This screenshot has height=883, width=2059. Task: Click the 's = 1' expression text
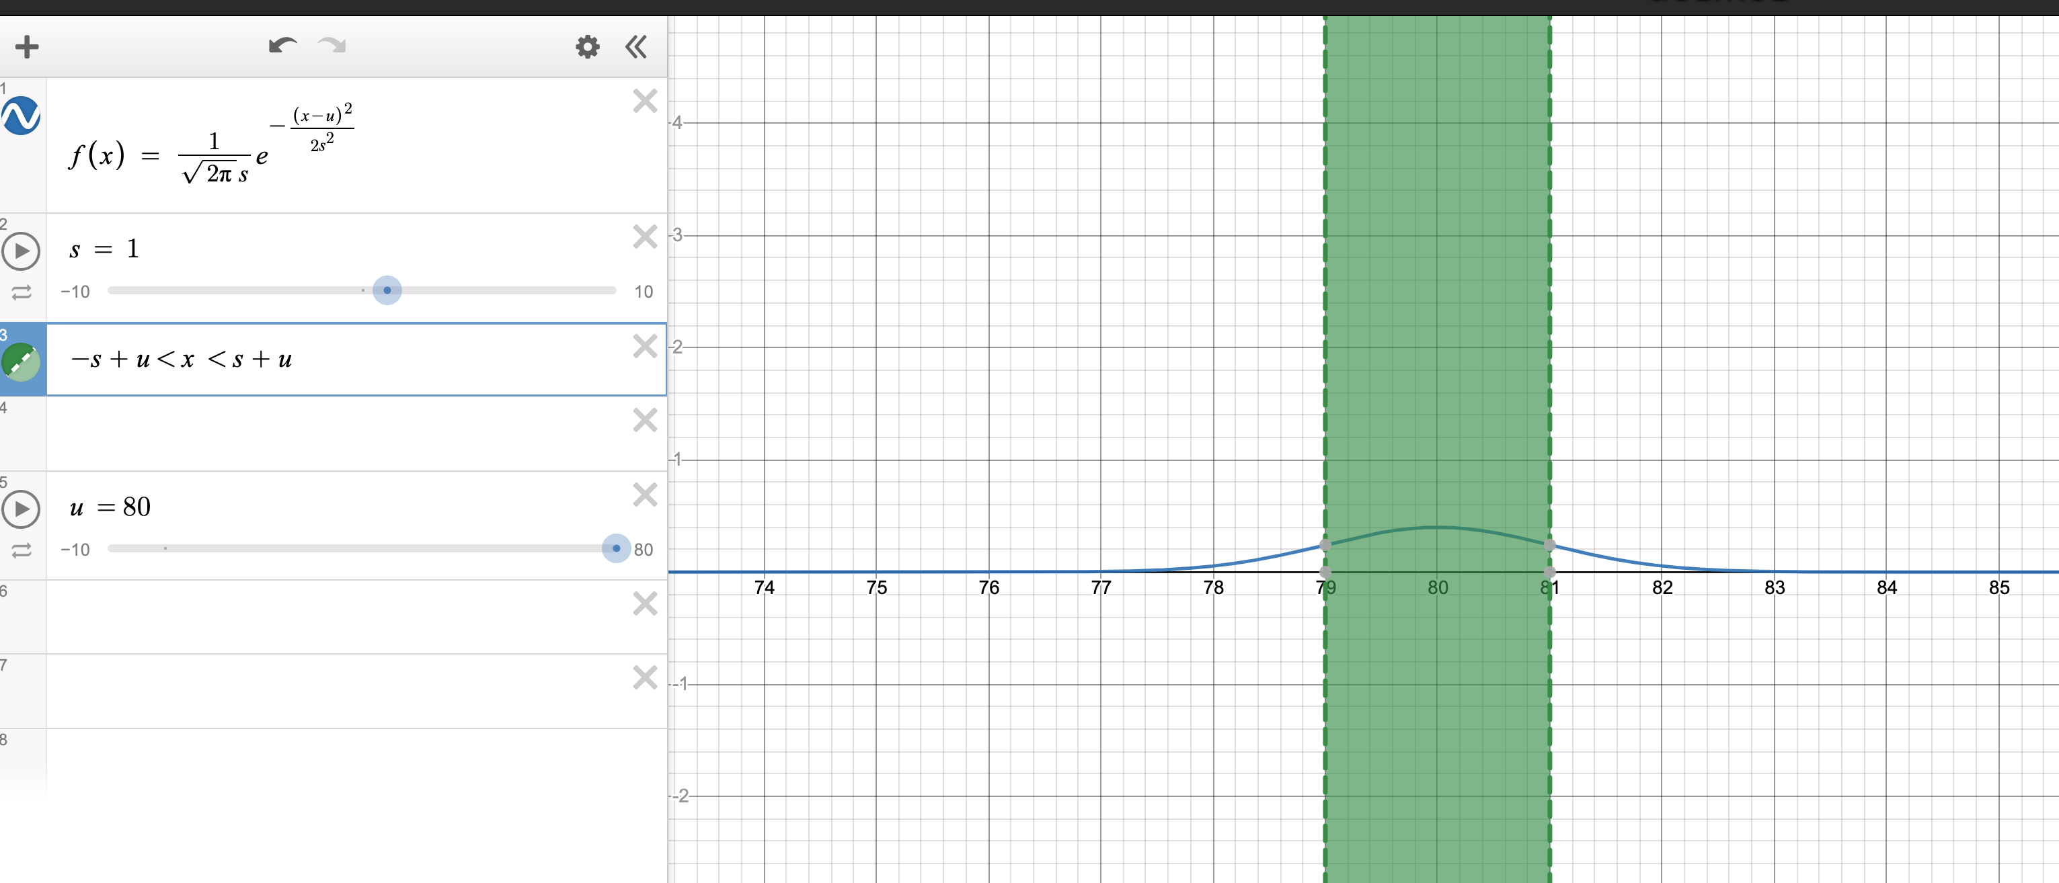click(x=105, y=249)
